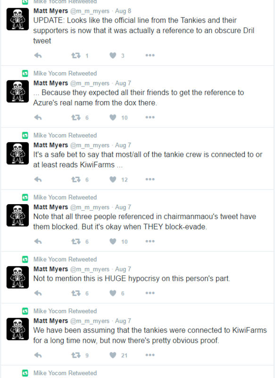Like the 'pretty obvious proof' tweet
Image resolution: width=275 pixels, height=378 pixels.
[x=113, y=355]
